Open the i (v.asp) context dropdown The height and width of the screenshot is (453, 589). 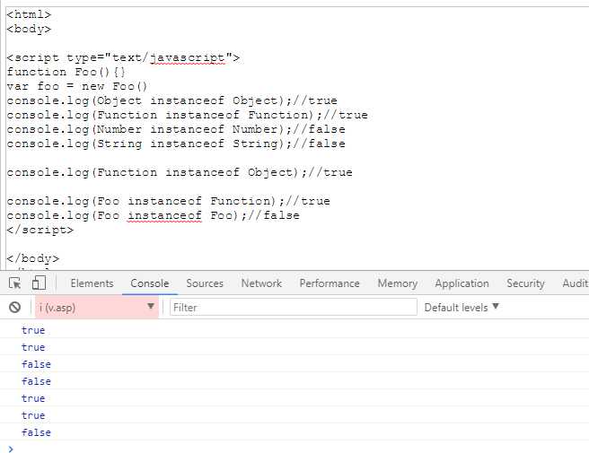(97, 308)
